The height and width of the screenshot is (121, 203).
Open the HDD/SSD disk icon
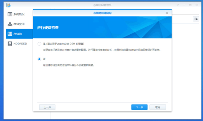point(10,44)
